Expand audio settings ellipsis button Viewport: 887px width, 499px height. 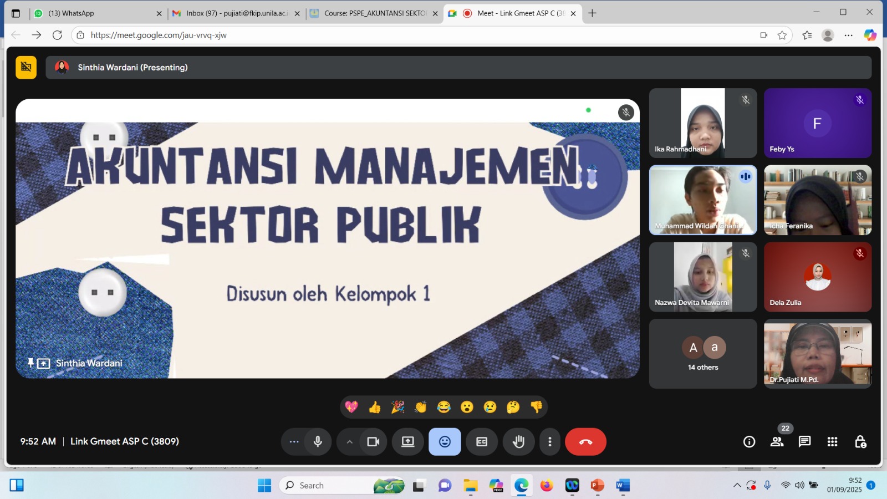click(x=294, y=442)
